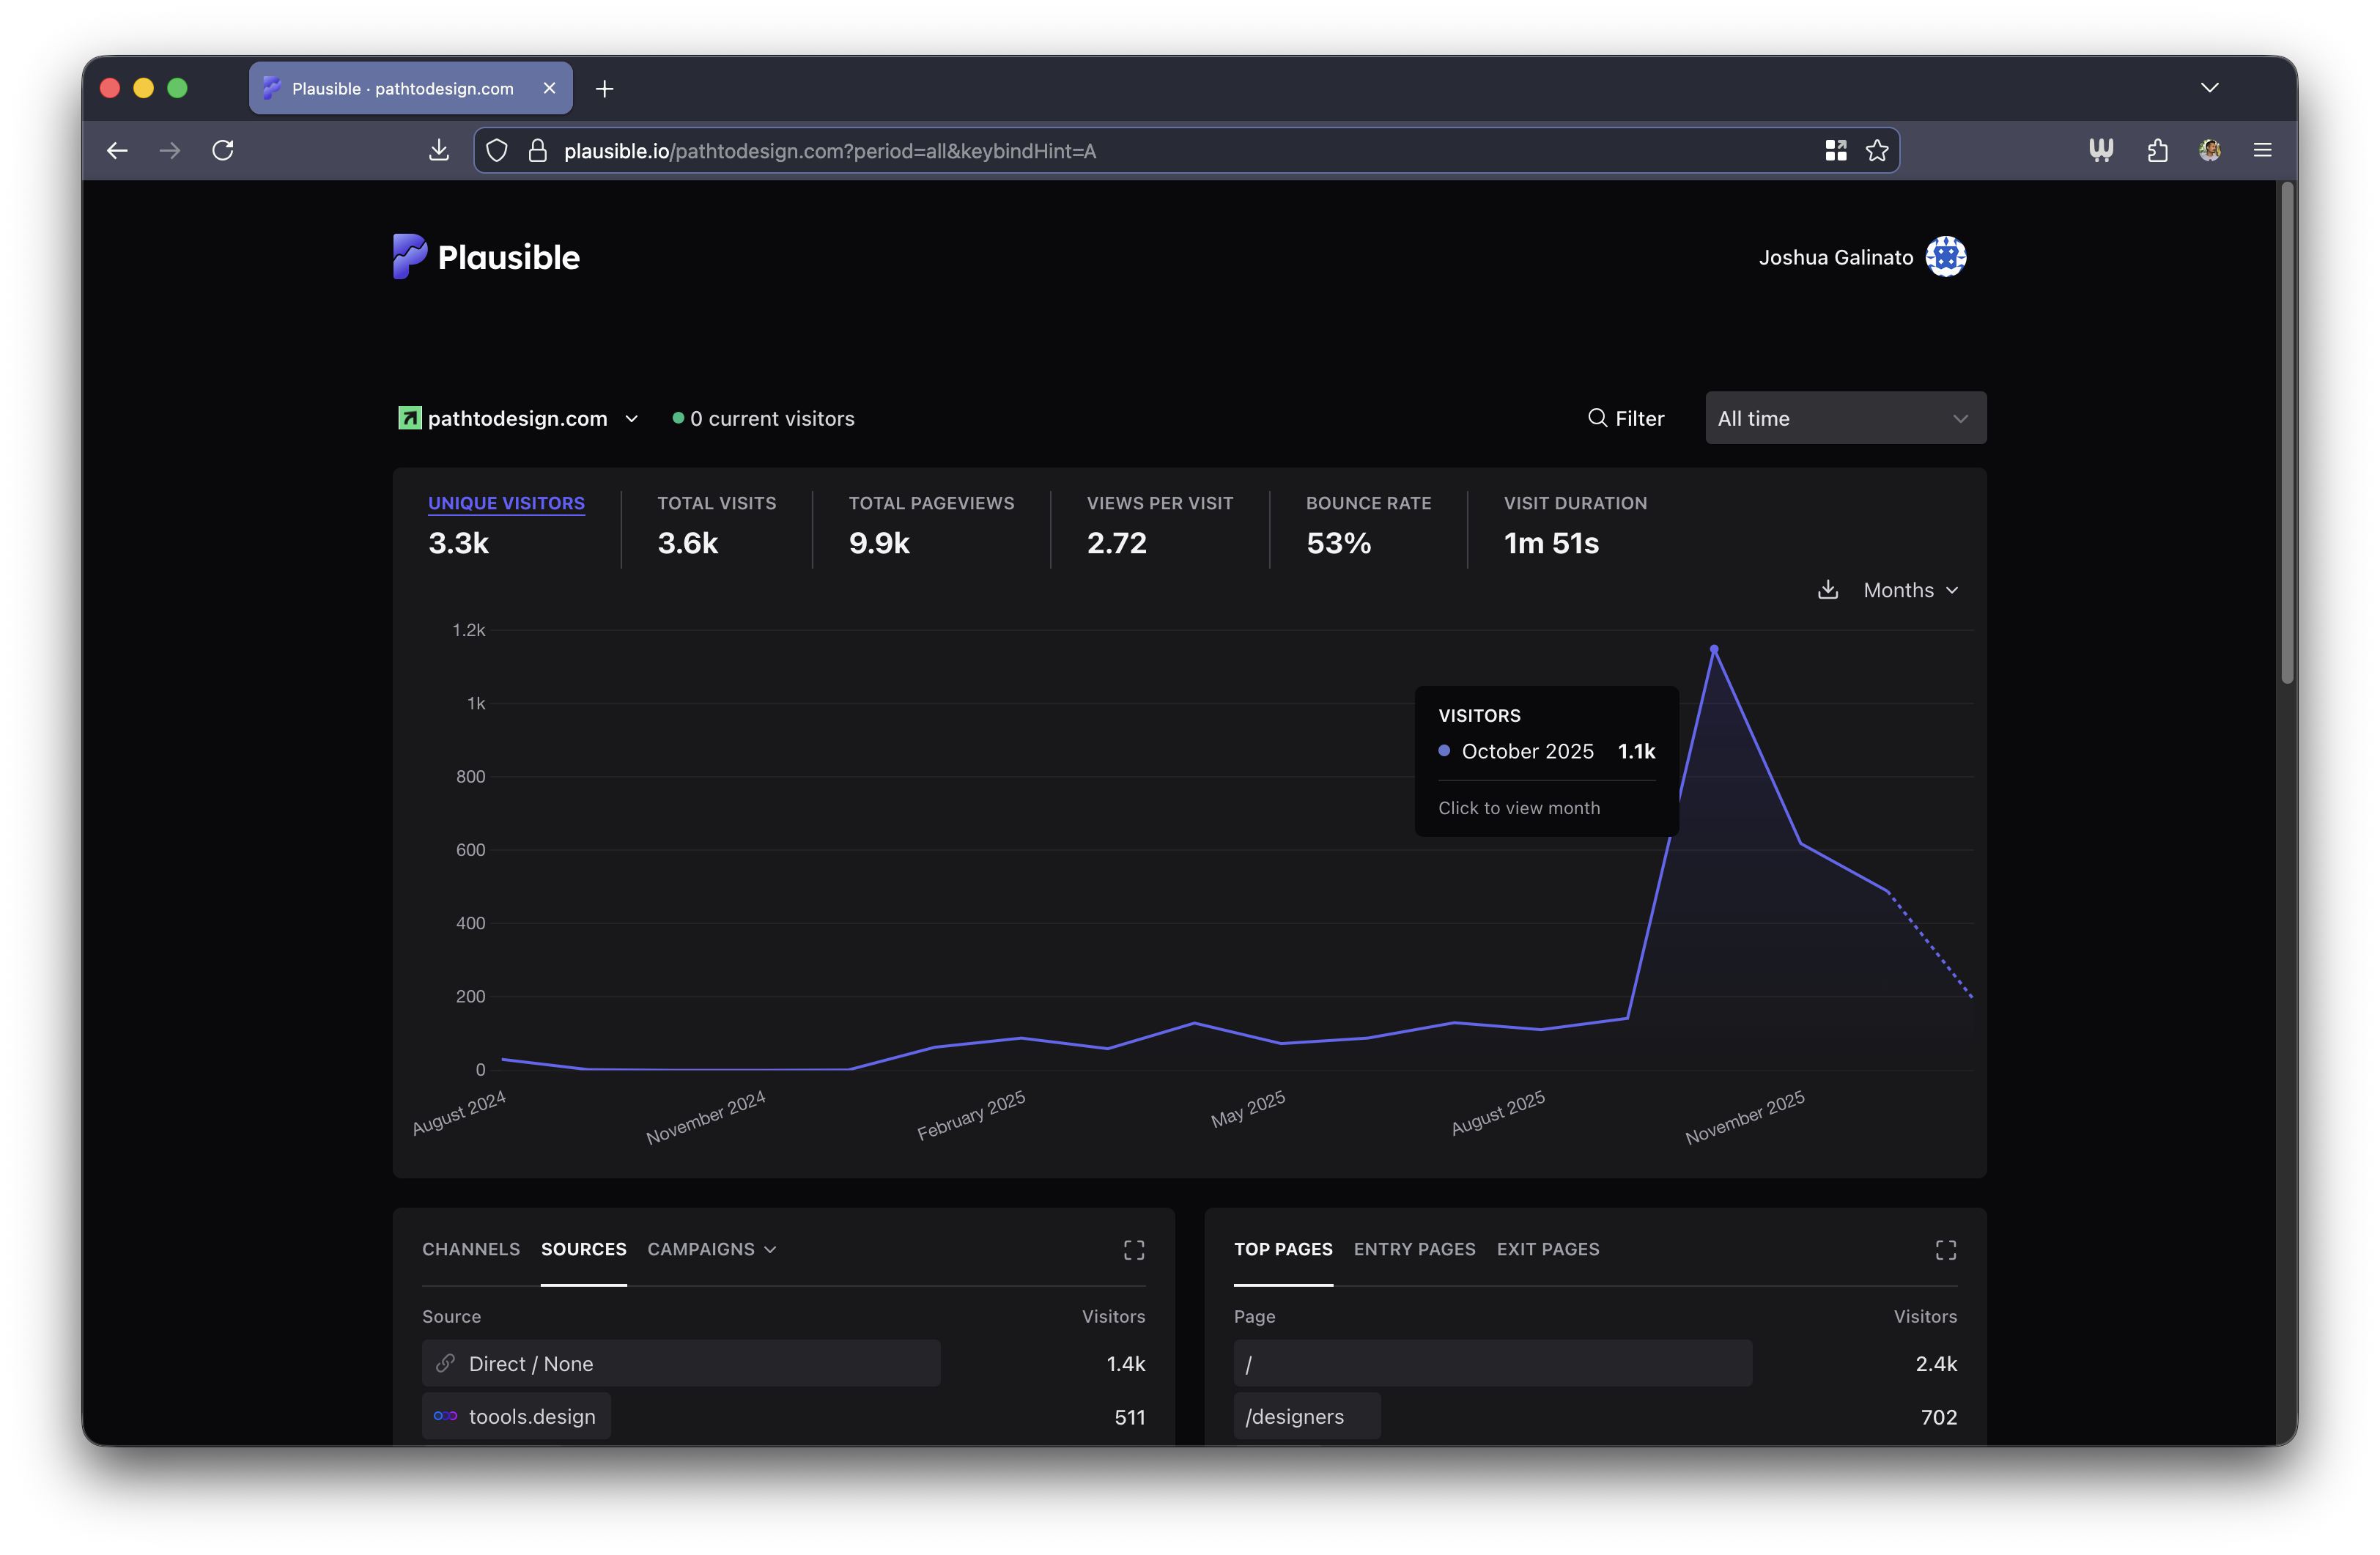Select the /designers page entry
This screenshot has width=2380, height=1555.
tap(1295, 1416)
